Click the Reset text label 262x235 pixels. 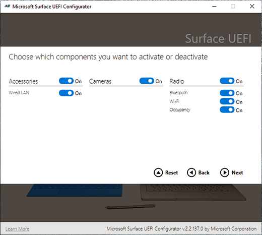[171, 172]
